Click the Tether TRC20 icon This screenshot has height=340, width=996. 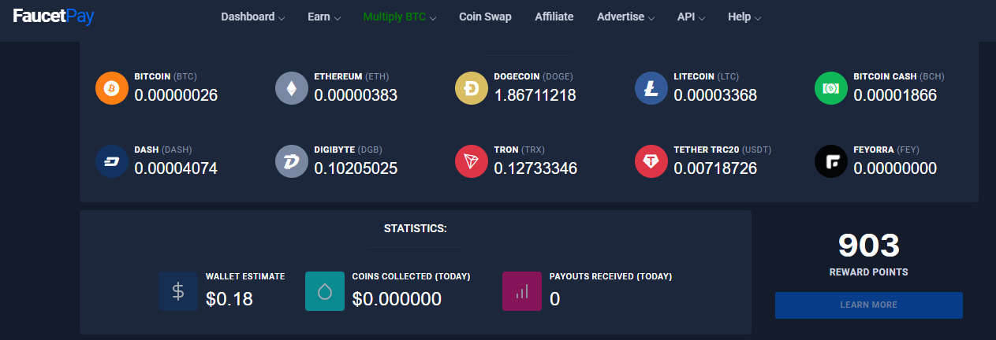point(651,161)
